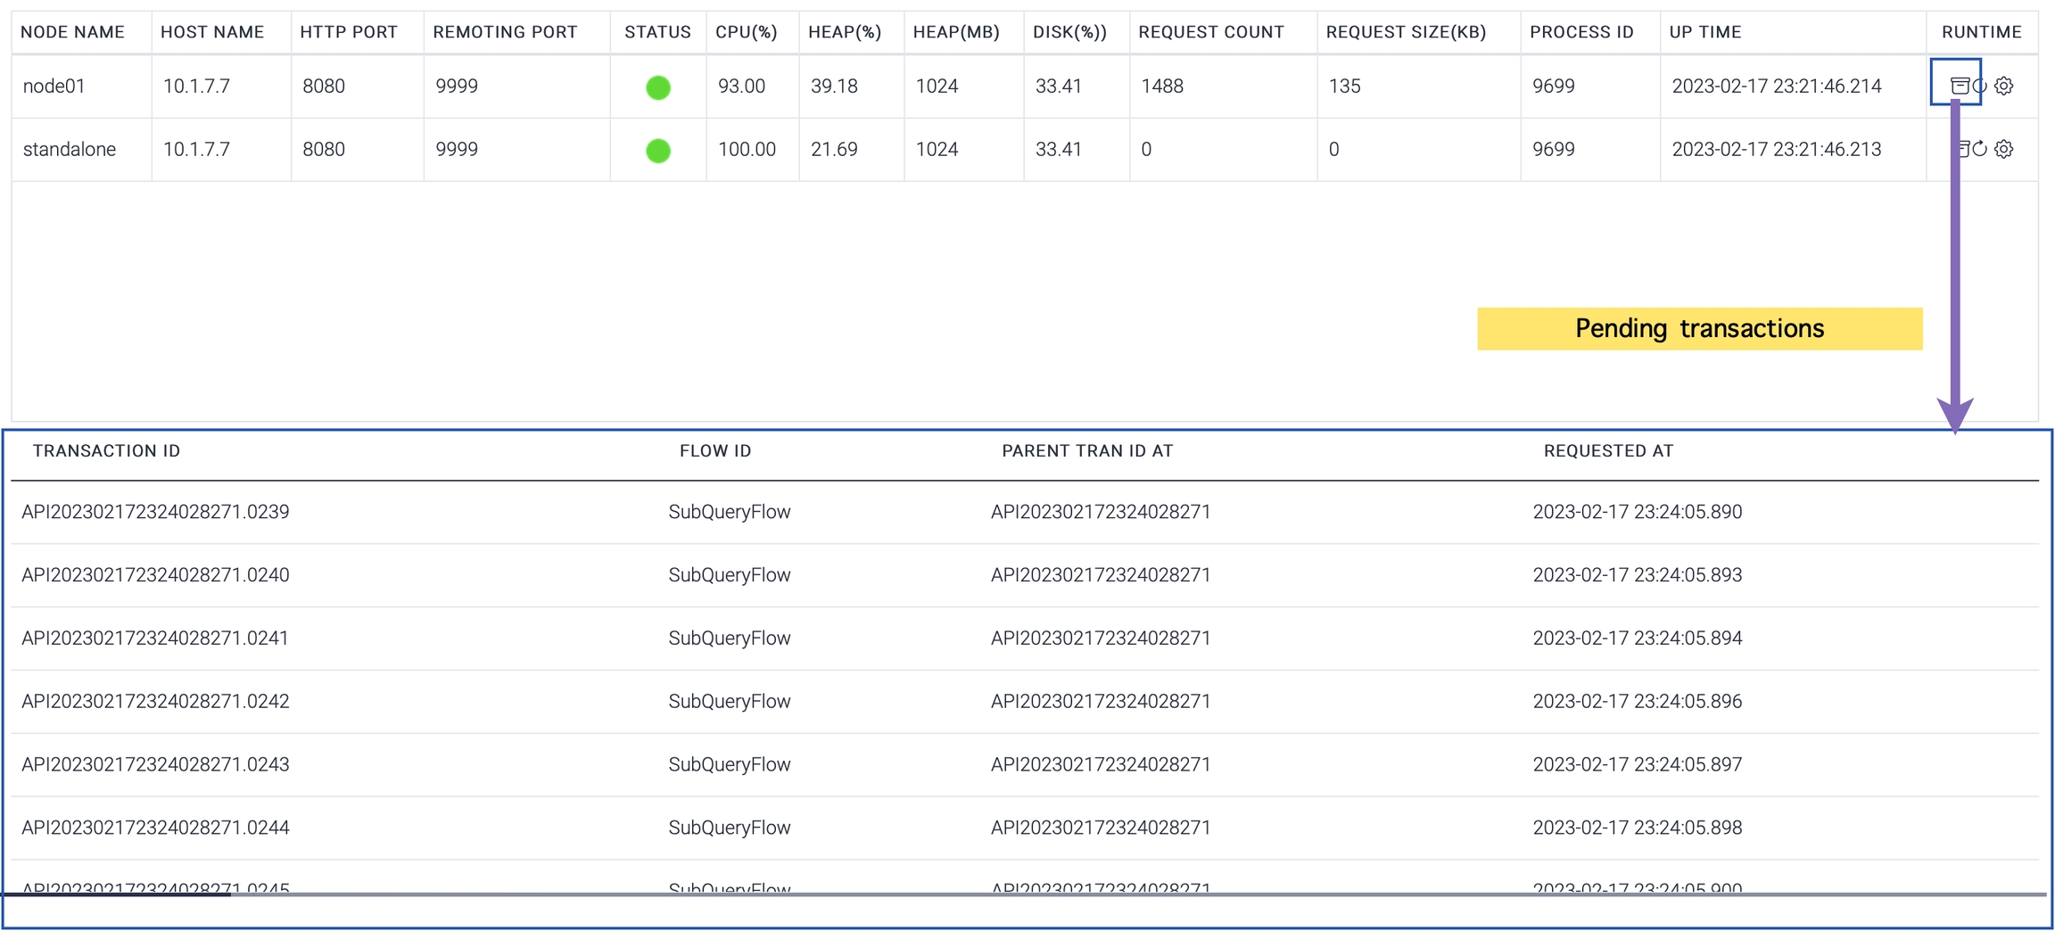2055x931 pixels.
Task: Click the REQUEST COUNT column header
Action: point(1210,32)
